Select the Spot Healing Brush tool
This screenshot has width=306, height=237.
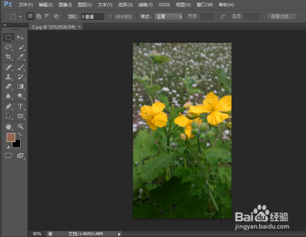click(x=9, y=67)
